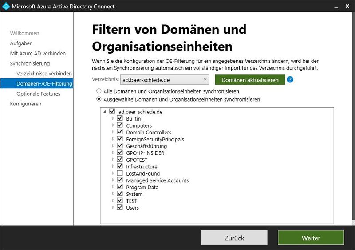The width and height of the screenshot is (355, 250).
Task: Expand the Domain Controllers node arrow
Action: [113, 132]
